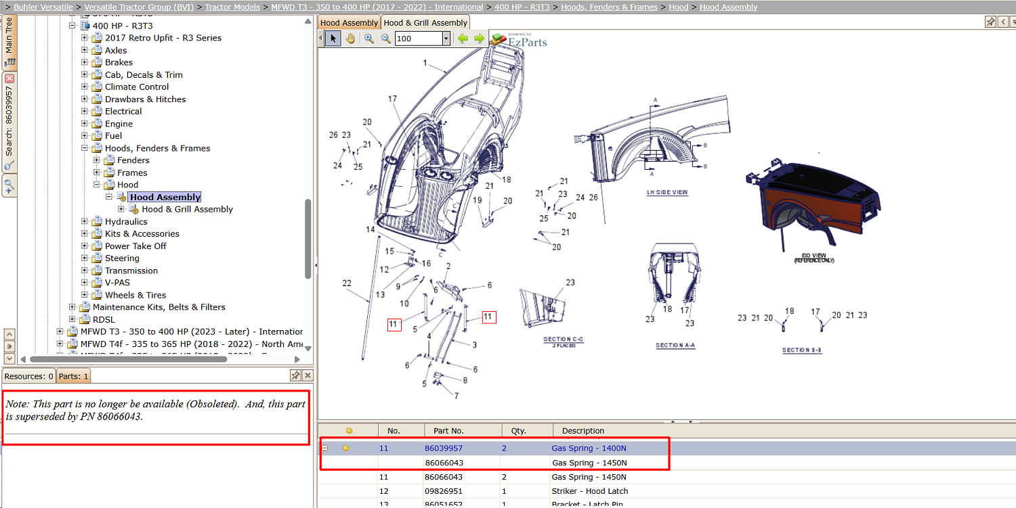This screenshot has height=508, width=1016.
Task: Click the up arrow button at tree bottom-left
Action: tap(9, 334)
